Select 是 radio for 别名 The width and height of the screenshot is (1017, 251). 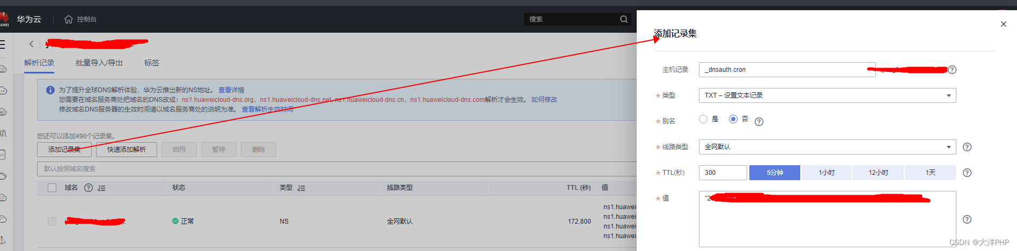pos(703,119)
